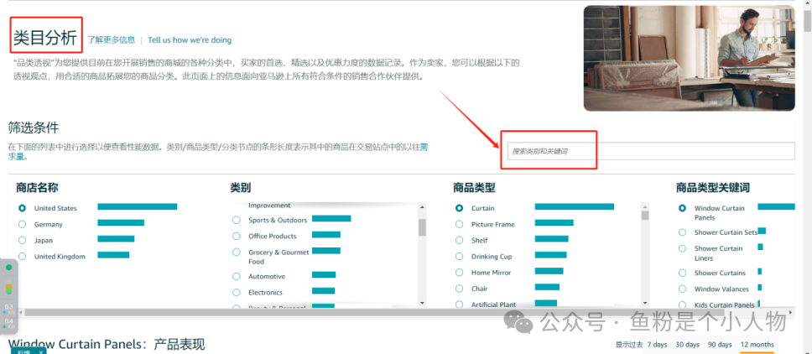Choose Japan as the store
Viewport: 812px width, 354px height.
pyautogui.click(x=23, y=240)
